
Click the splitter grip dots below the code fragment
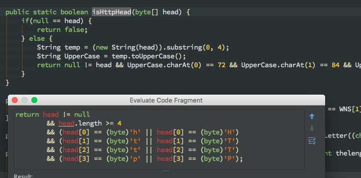pos(166,171)
